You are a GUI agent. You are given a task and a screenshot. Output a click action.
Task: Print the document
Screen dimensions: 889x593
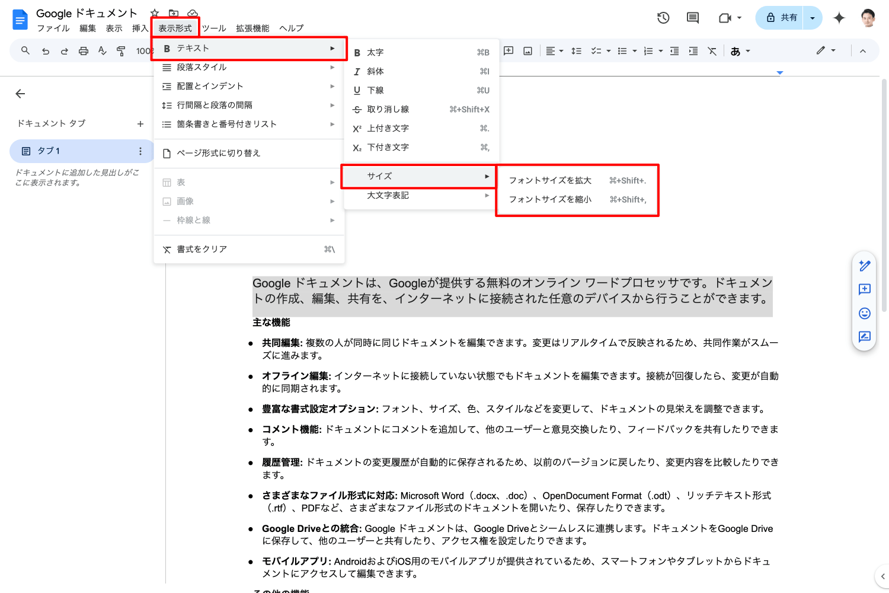[84, 51]
